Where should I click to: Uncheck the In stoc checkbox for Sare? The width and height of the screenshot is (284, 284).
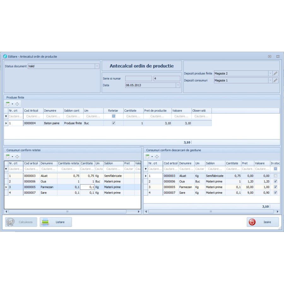[275, 193]
